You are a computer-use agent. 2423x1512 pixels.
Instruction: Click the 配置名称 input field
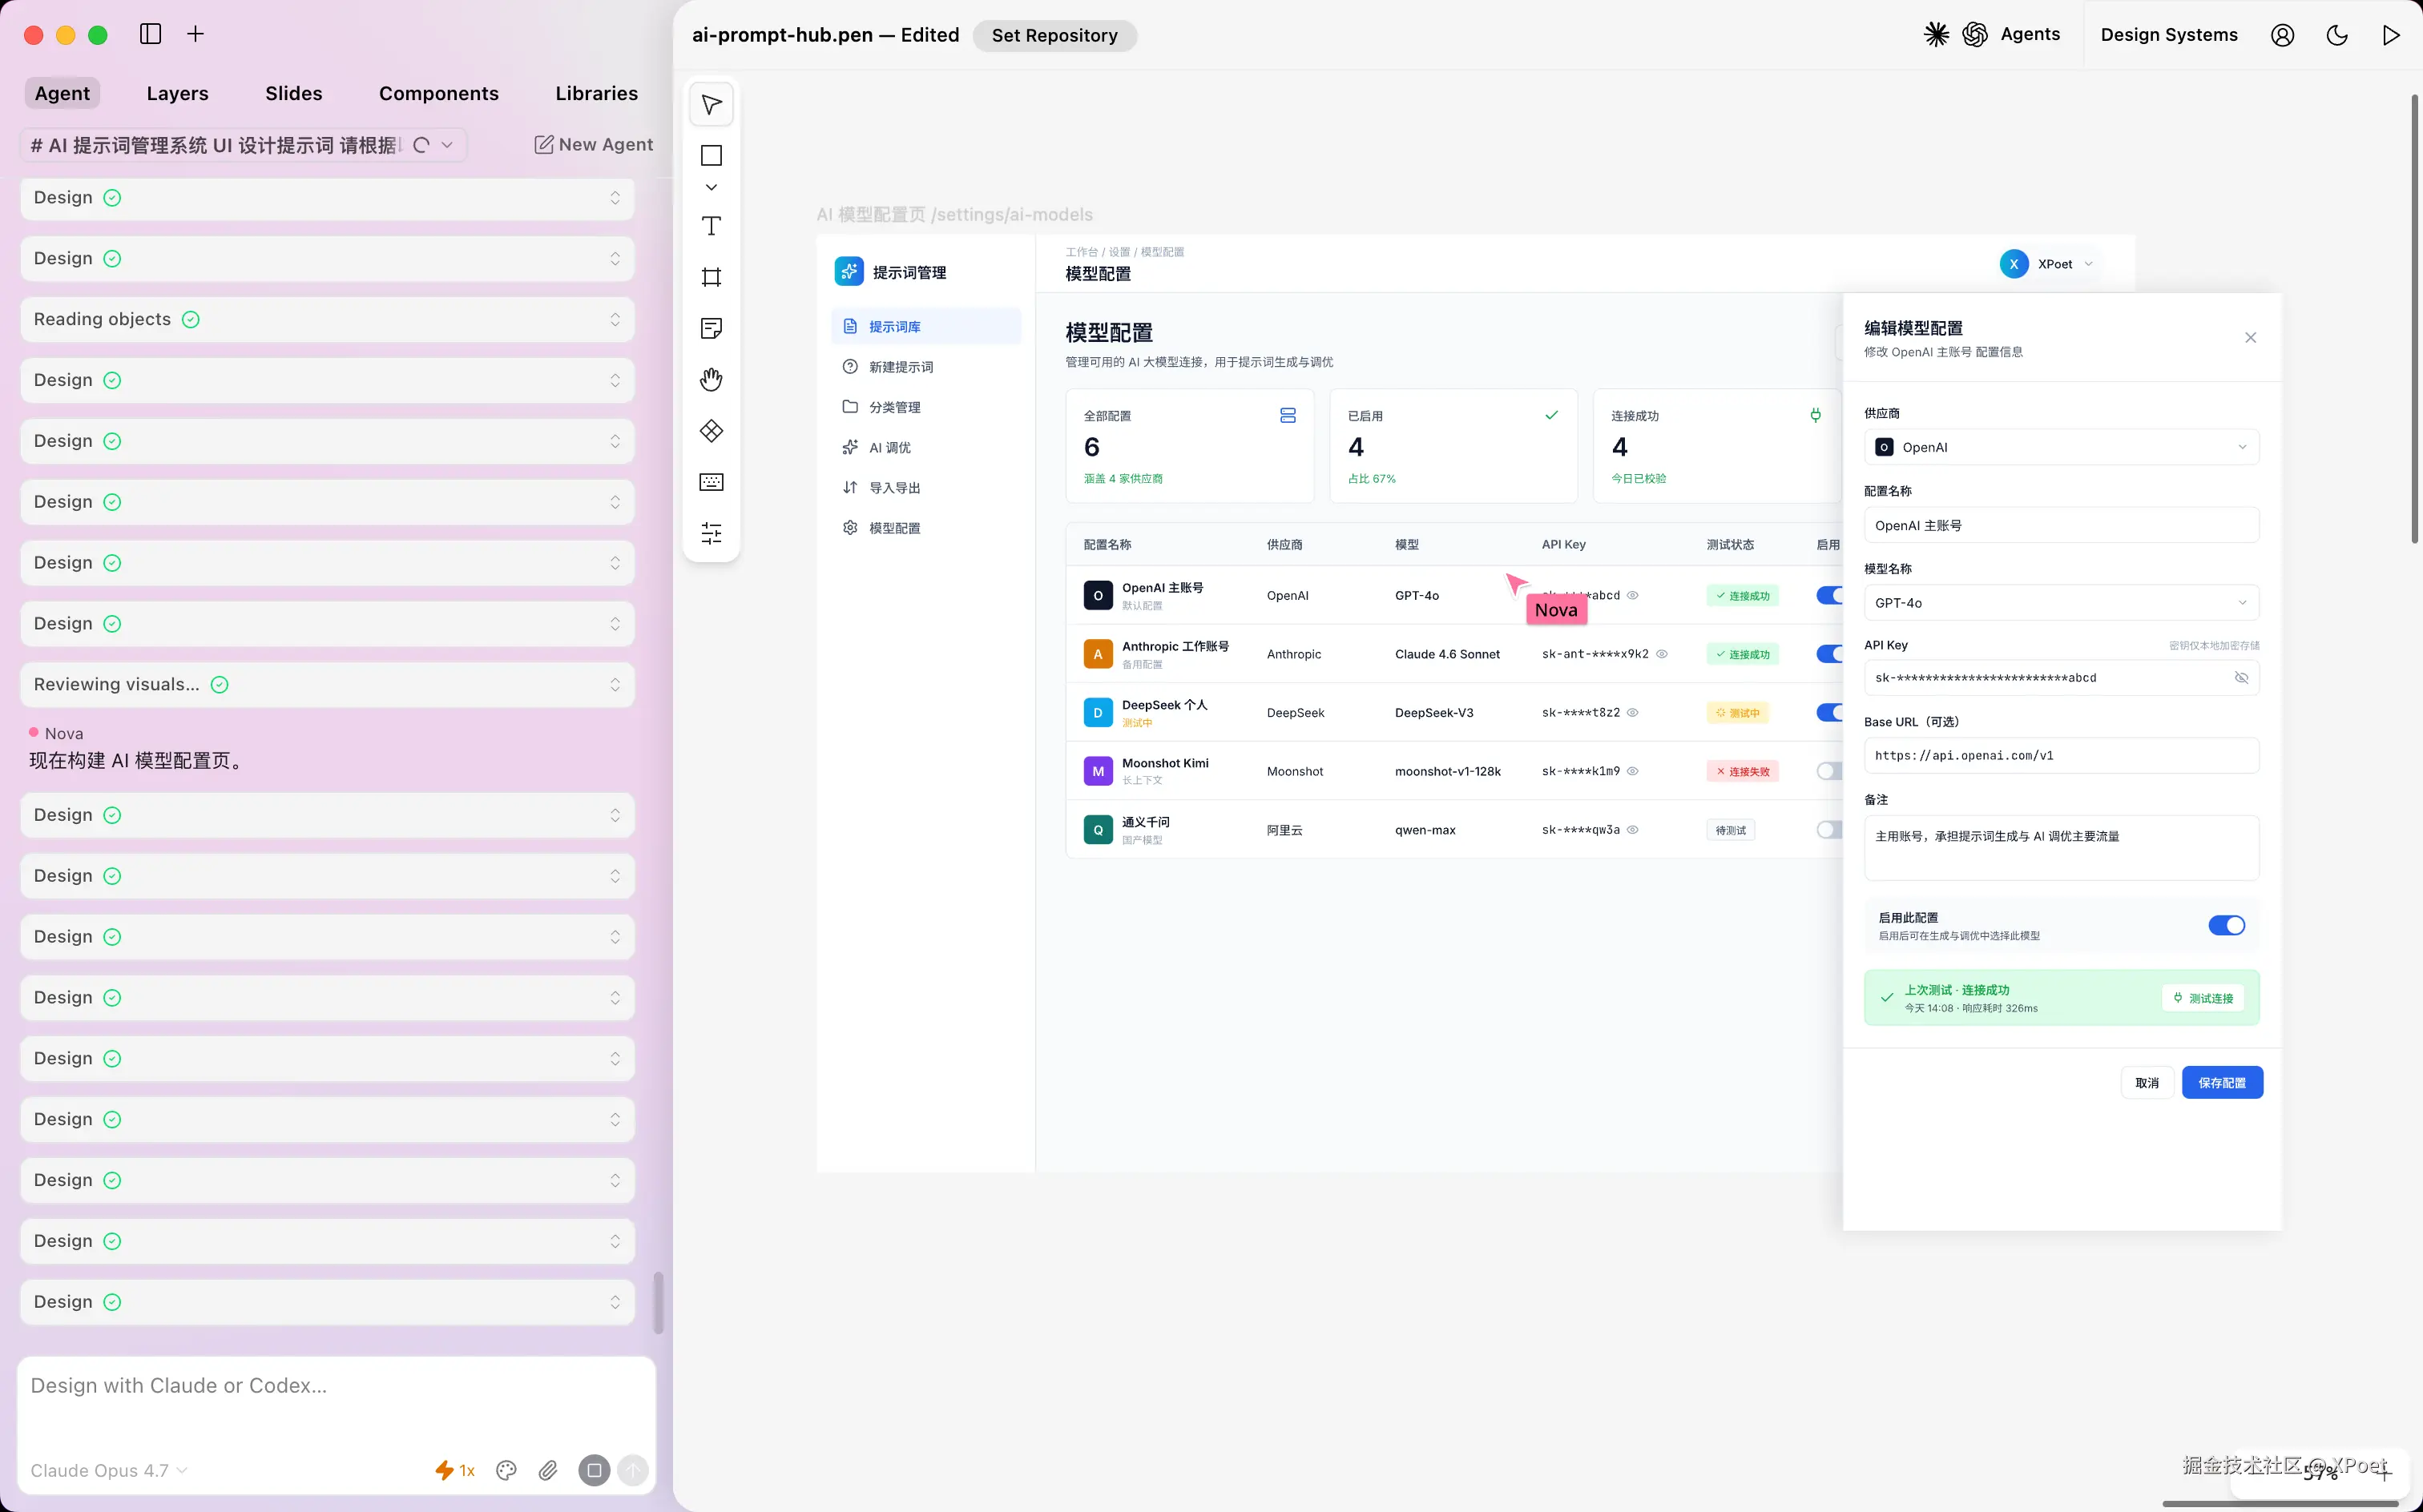(2062, 525)
